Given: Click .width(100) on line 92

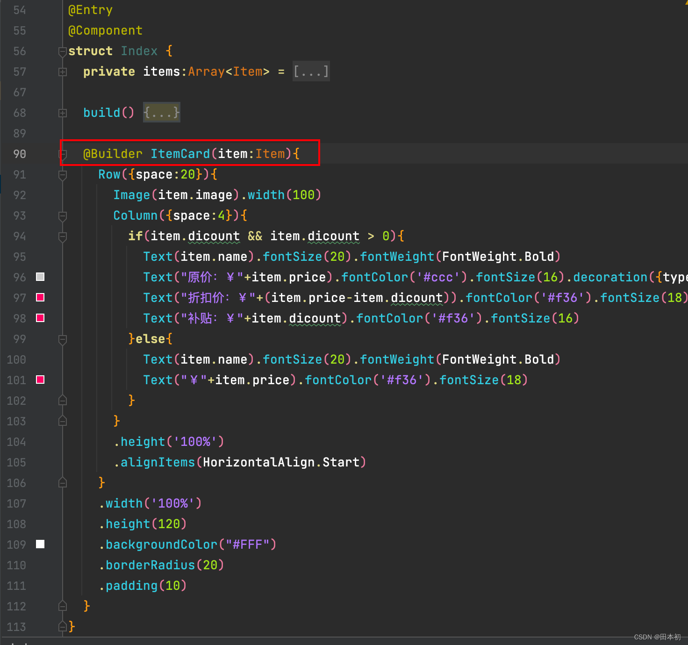Looking at the screenshot, I should click(281, 195).
